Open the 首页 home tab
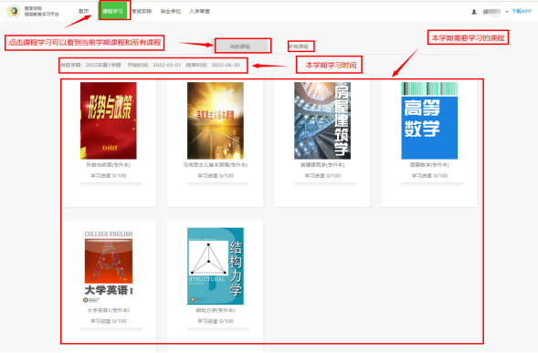 coord(83,11)
